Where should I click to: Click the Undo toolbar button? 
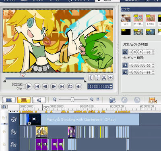[124, 100]
